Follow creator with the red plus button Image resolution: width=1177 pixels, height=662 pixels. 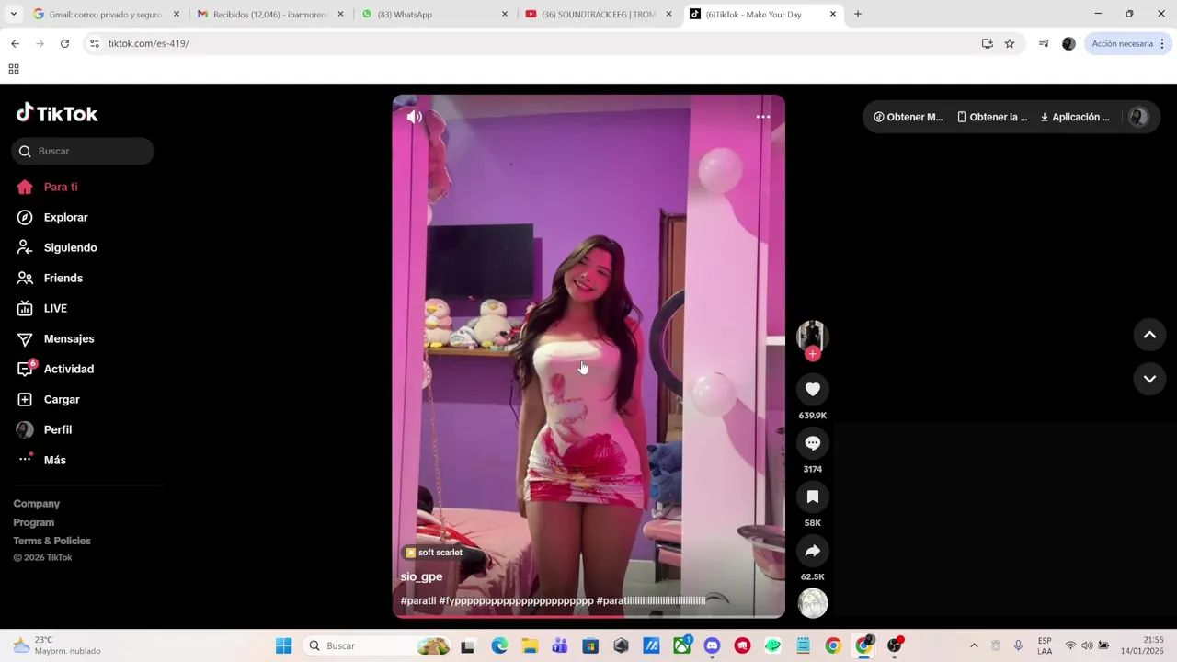tap(813, 354)
